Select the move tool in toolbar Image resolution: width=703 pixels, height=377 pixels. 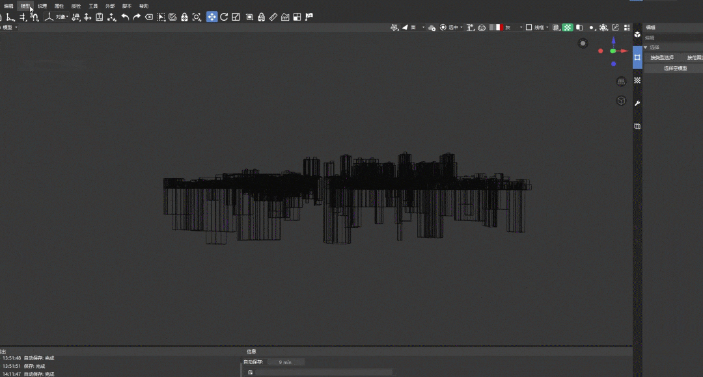point(212,17)
